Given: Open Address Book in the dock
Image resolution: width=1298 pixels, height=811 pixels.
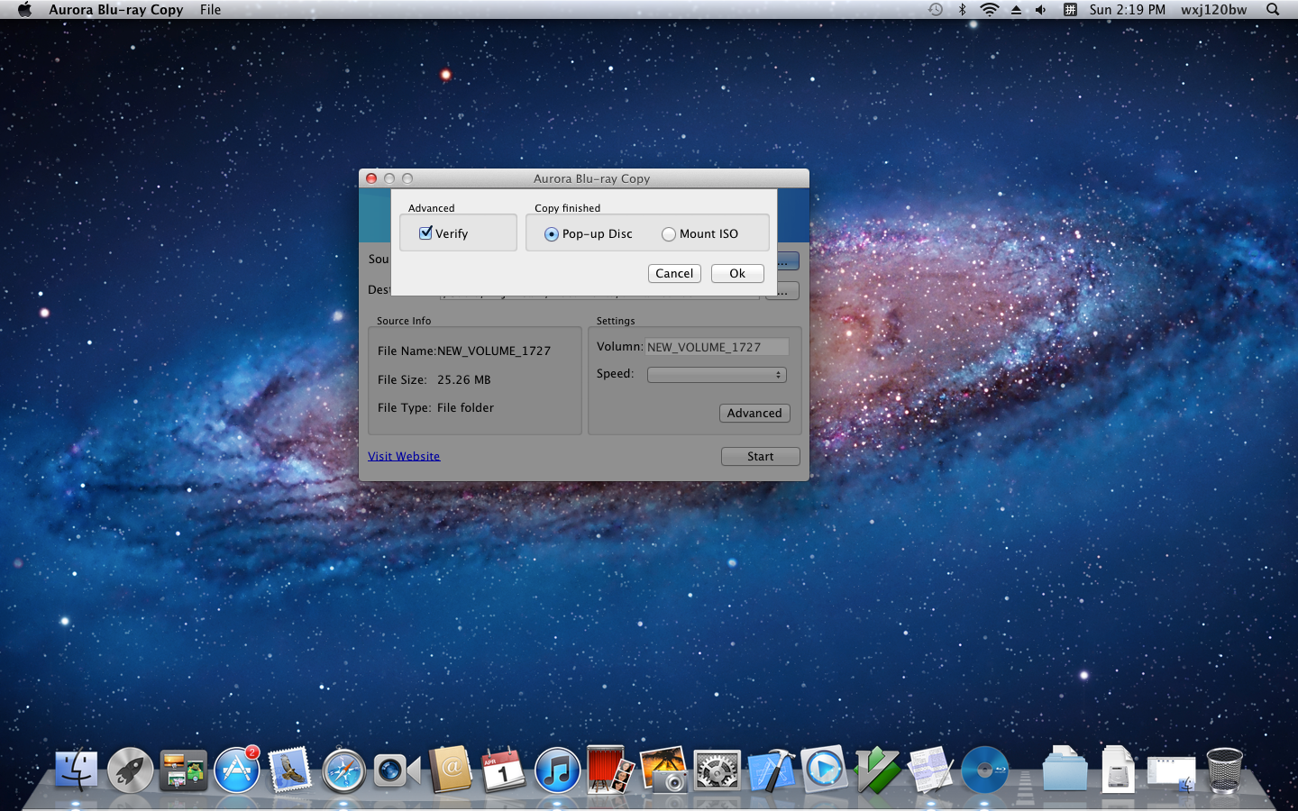Looking at the screenshot, I should 450,770.
